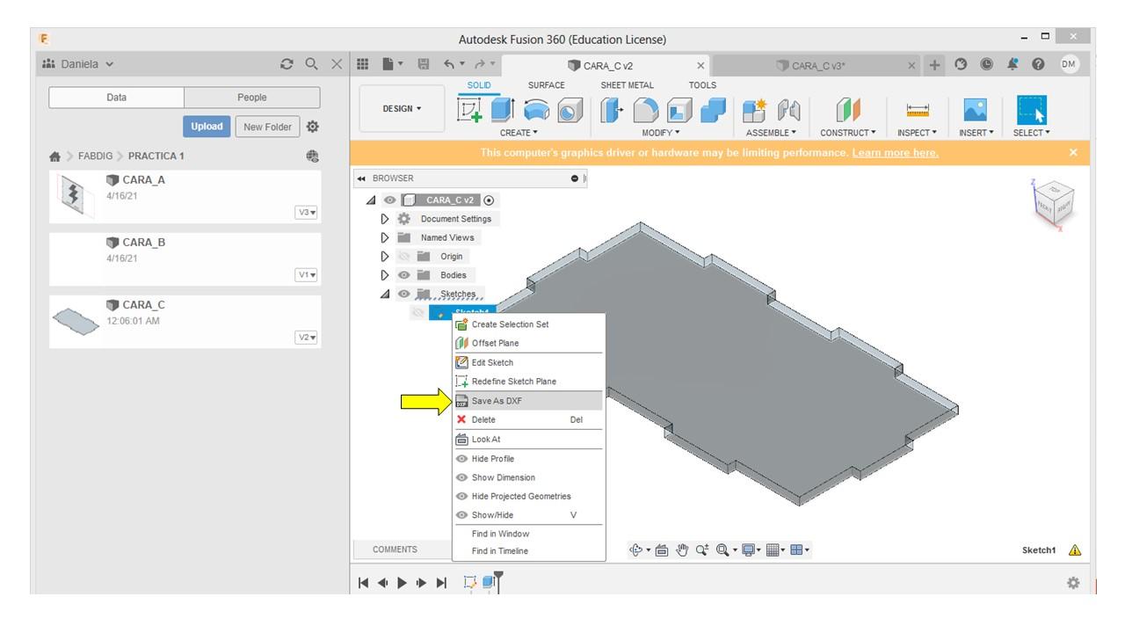Open the CARA_C design thumbnail

point(75,322)
